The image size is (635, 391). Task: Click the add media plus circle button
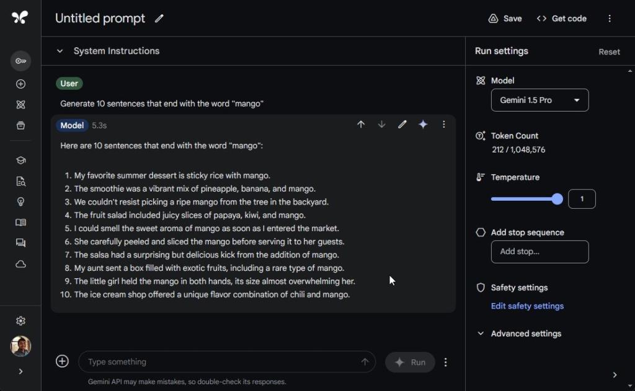tap(62, 361)
